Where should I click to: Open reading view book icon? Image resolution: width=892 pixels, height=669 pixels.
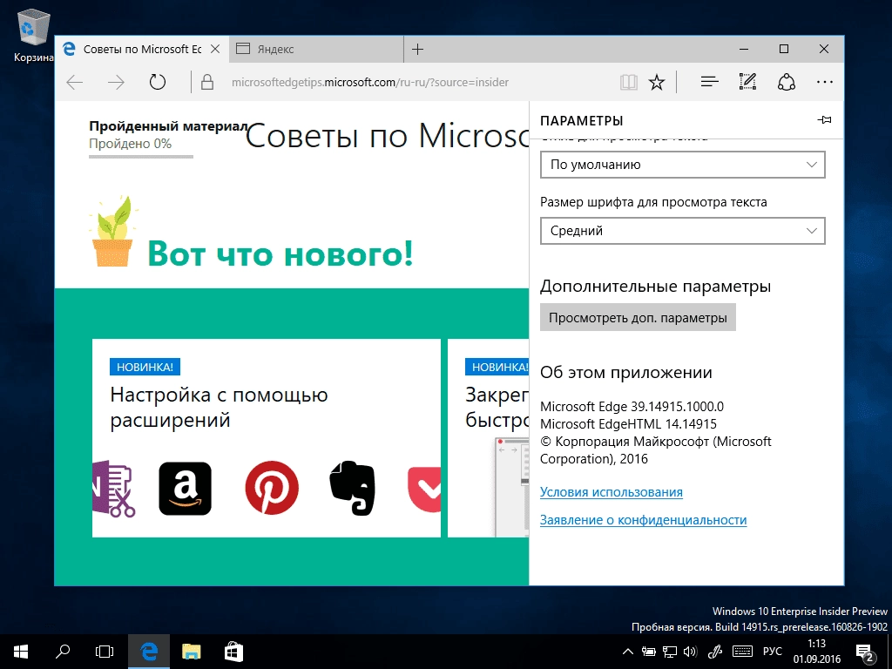(x=629, y=83)
